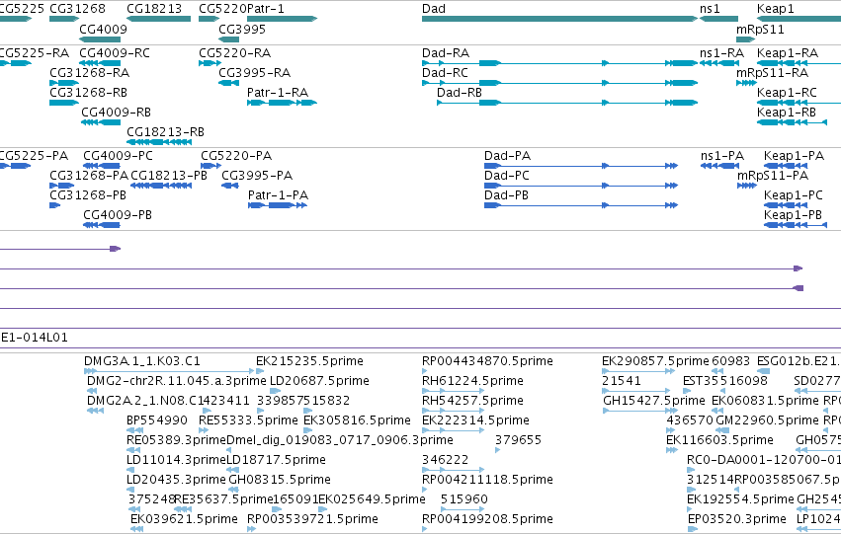Click EST EK305816.5prime
The height and width of the screenshot is (534, 841).
click(x=308, y=430)
